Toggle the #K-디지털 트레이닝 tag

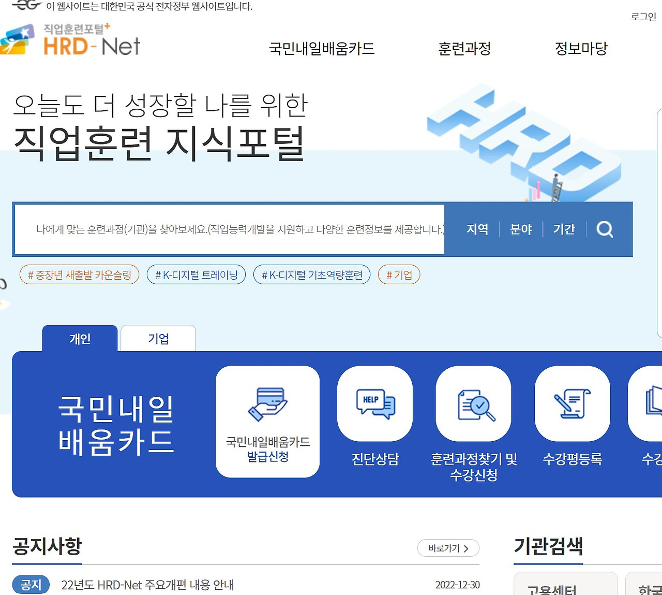(196, 274)
